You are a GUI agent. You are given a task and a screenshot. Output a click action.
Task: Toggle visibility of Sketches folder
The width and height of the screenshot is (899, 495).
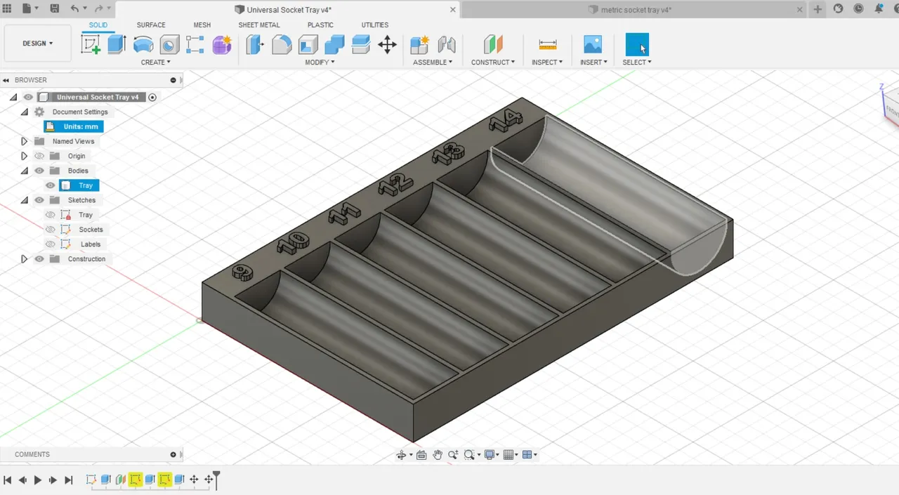[x=39, y=200]
